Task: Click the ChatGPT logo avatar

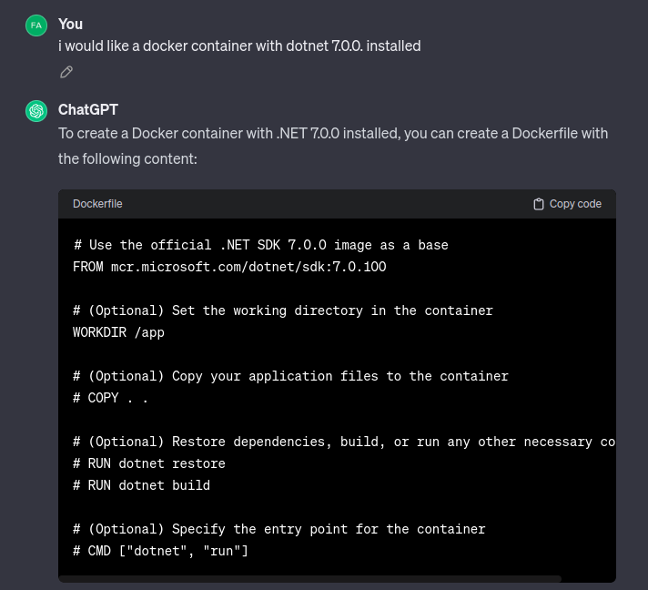Action: pyautogui.click(x=36, y=111)
